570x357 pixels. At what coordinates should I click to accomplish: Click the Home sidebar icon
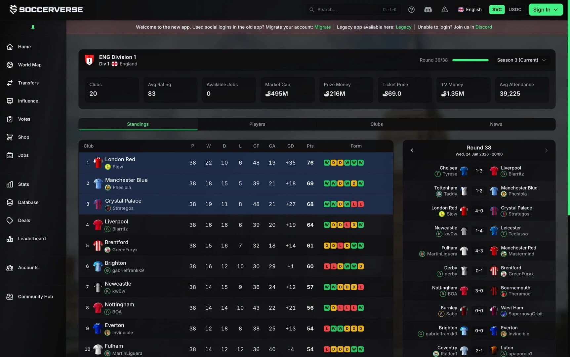(10, 47)
